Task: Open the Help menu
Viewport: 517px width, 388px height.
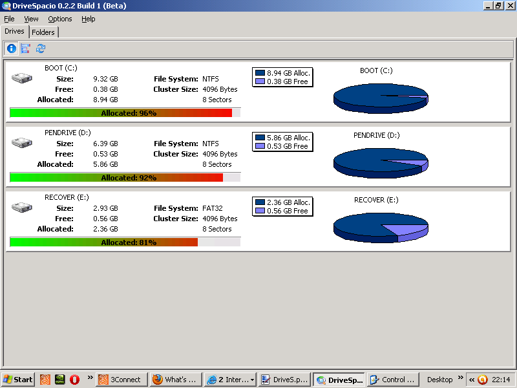Action: click(x=89, y=19)
